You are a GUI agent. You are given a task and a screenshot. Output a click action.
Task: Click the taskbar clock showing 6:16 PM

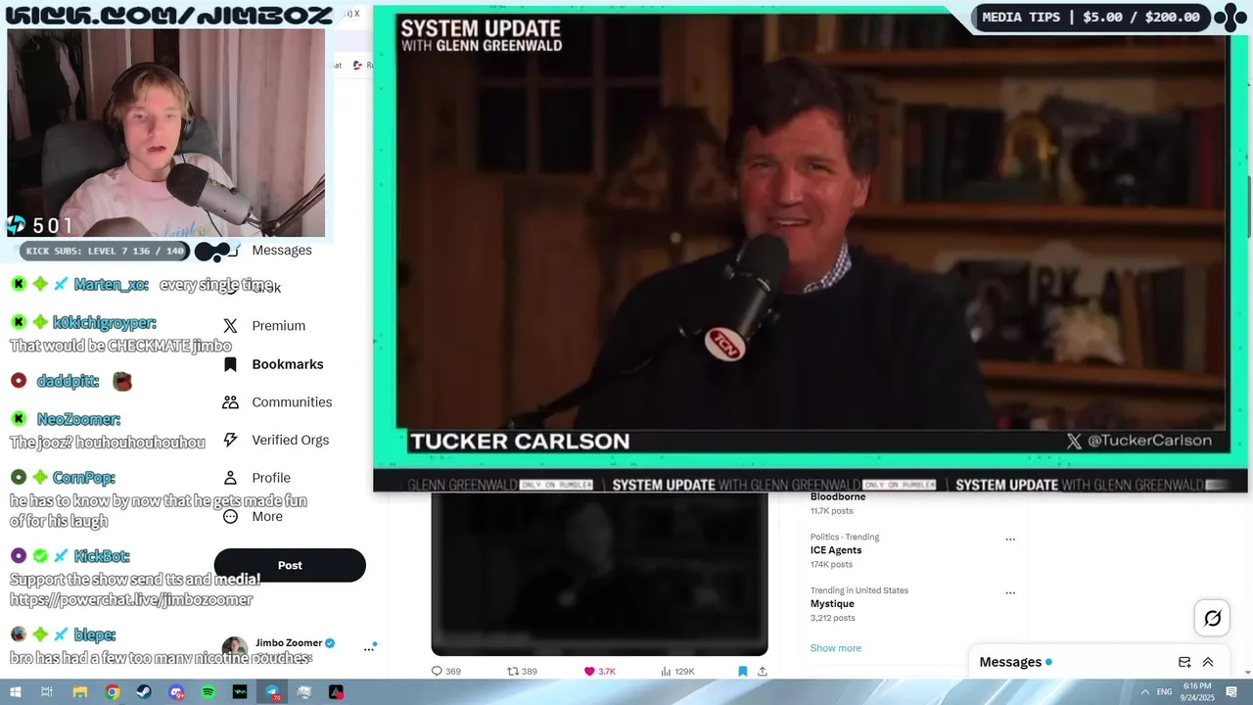[x=1197, y=692]
